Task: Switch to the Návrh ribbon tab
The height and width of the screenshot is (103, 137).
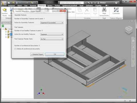Action: point(19,6)
